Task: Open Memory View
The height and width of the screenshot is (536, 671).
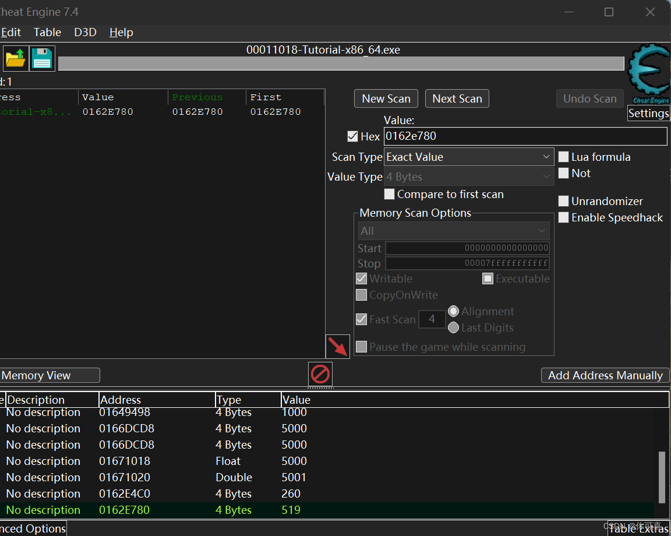Action: (x=50, y=375)
